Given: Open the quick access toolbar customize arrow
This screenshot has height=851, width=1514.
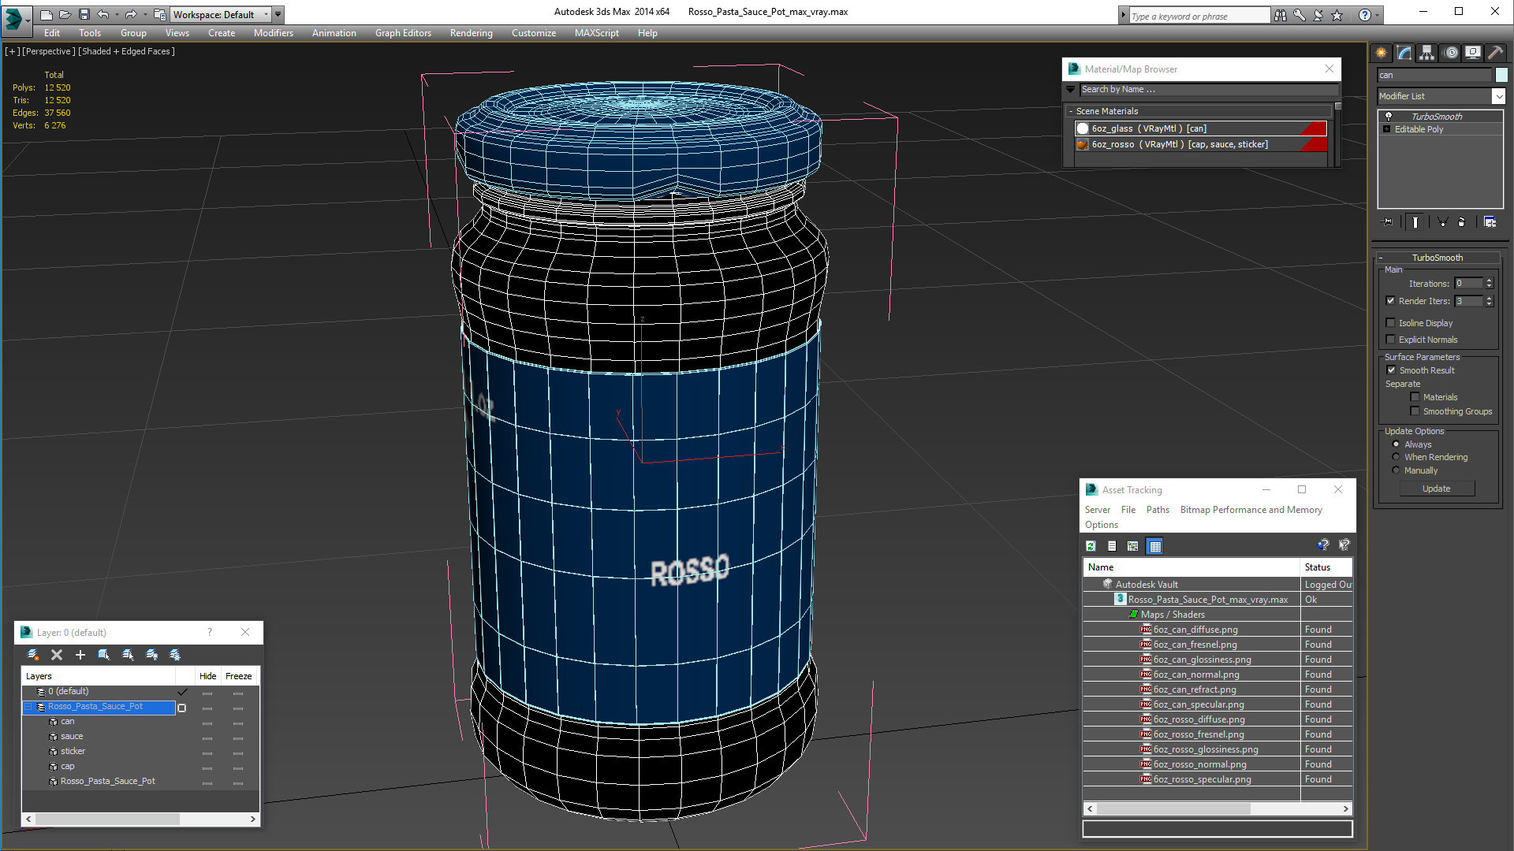Looking at the screenshot, I should click(x=278, y=14).
